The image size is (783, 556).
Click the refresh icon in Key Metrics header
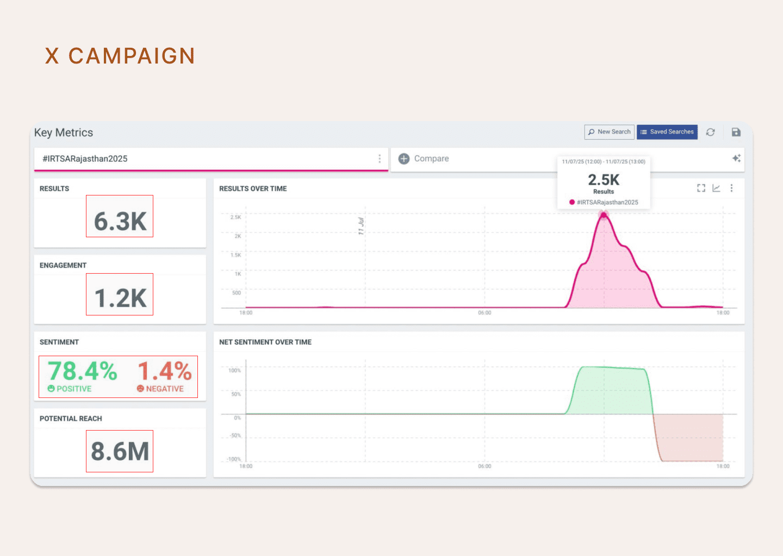pyautogui.click(x=710, y=132)
